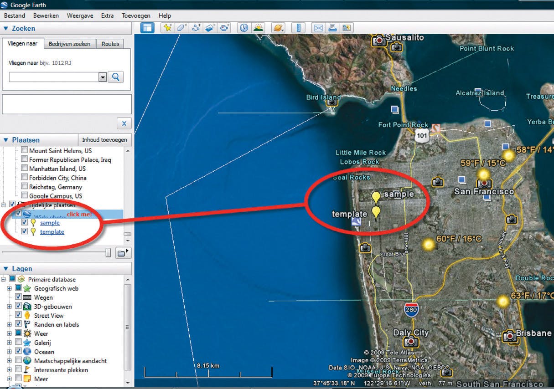Disable the Oceaan layer checkbox
This screenshot has width=554, height=389.
click(18, 352)
